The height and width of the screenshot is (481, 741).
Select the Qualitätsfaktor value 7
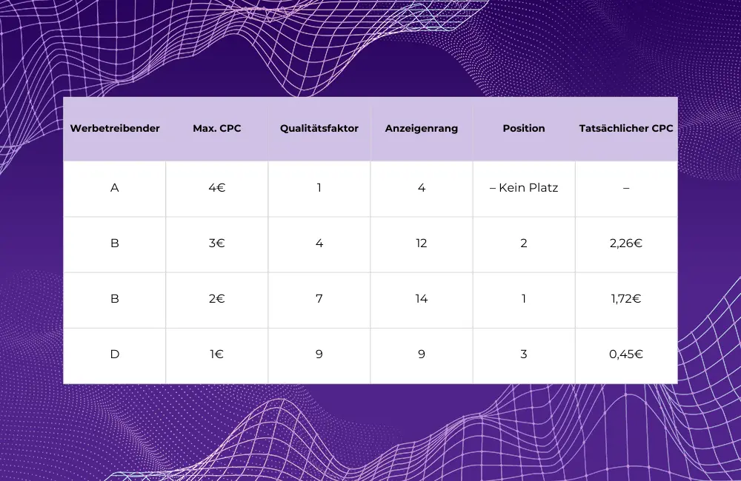pyautogui.click(x=319, y=299)
